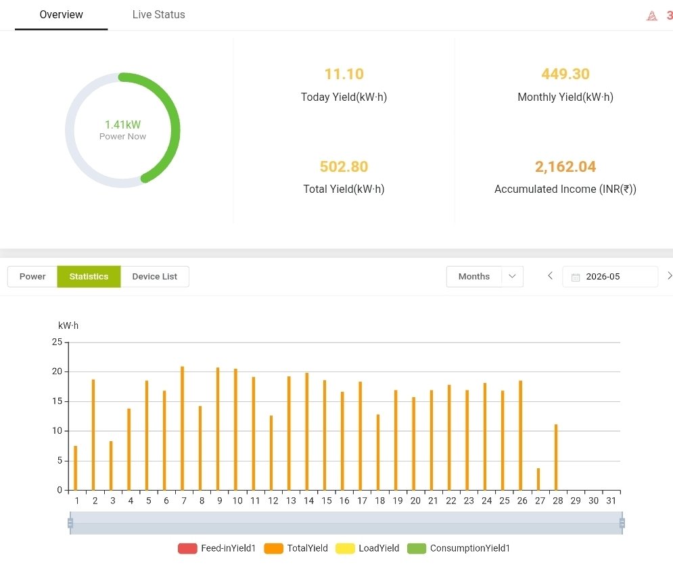Select the Statistics chart tab
Screen dimensions: 673x565
[x=89, y=277]
